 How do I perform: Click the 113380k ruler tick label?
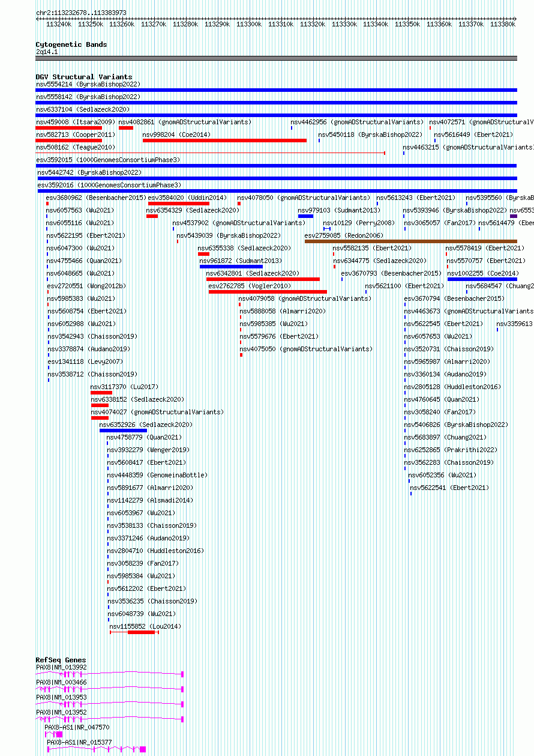coord(503,24)
